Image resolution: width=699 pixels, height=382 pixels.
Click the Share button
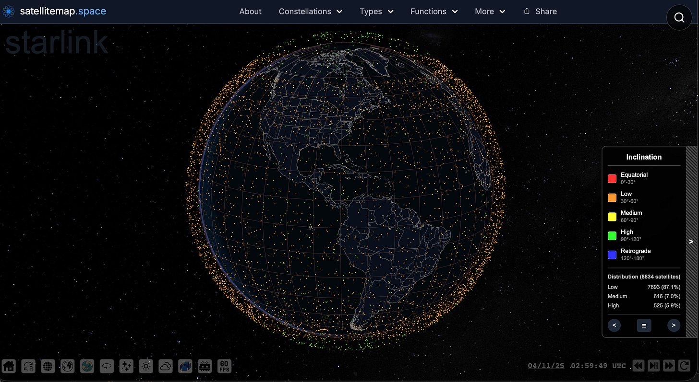click(540, 12)
